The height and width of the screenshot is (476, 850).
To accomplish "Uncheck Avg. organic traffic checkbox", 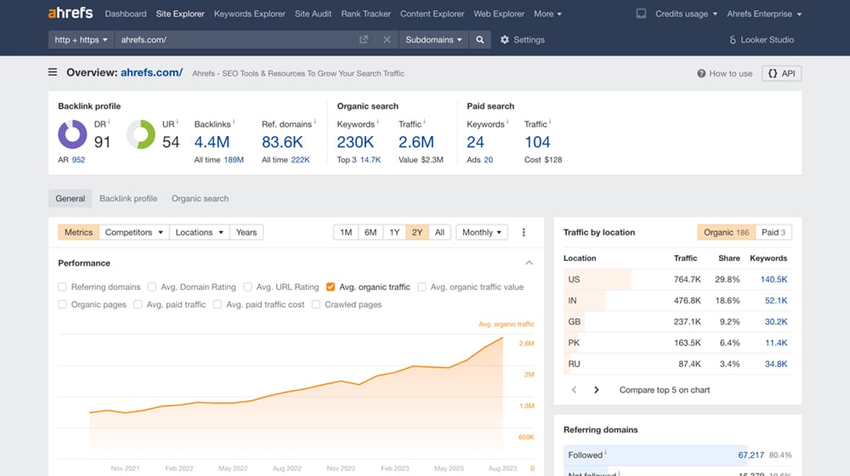I will tap(331, 286).
